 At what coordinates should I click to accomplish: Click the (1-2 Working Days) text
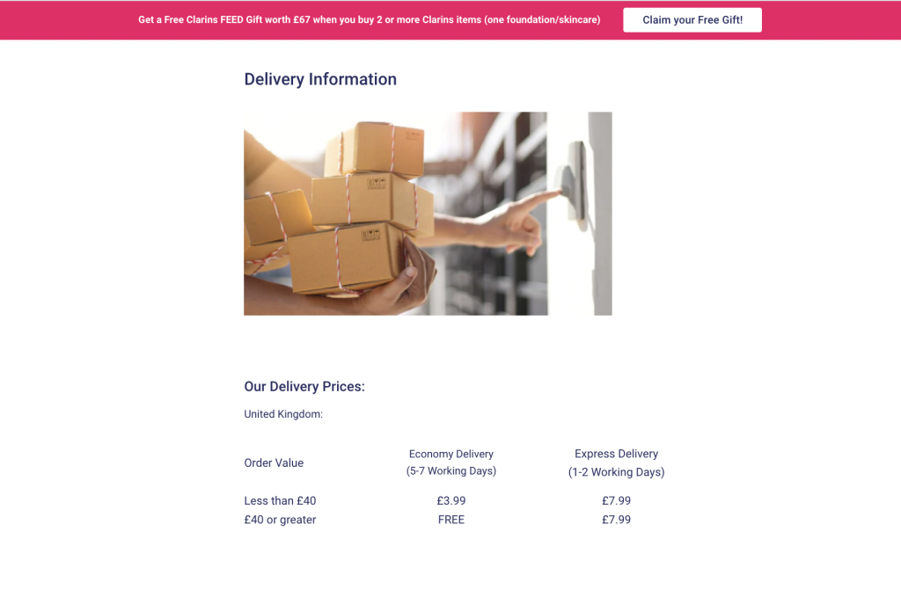coord(616,472)
